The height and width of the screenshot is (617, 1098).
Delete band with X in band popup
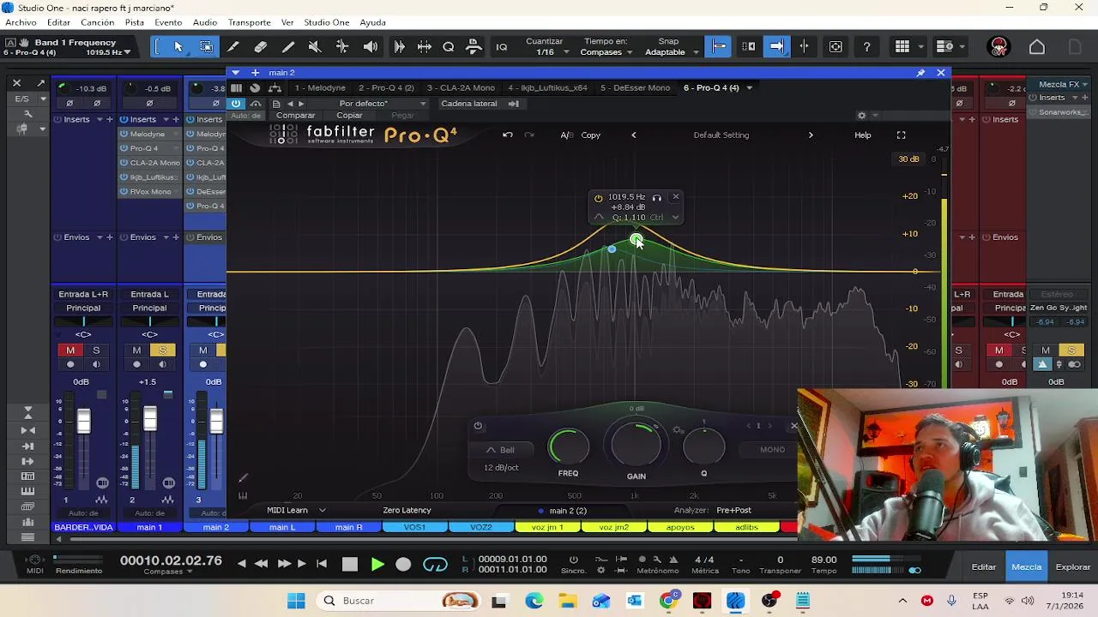coord(676,197)
